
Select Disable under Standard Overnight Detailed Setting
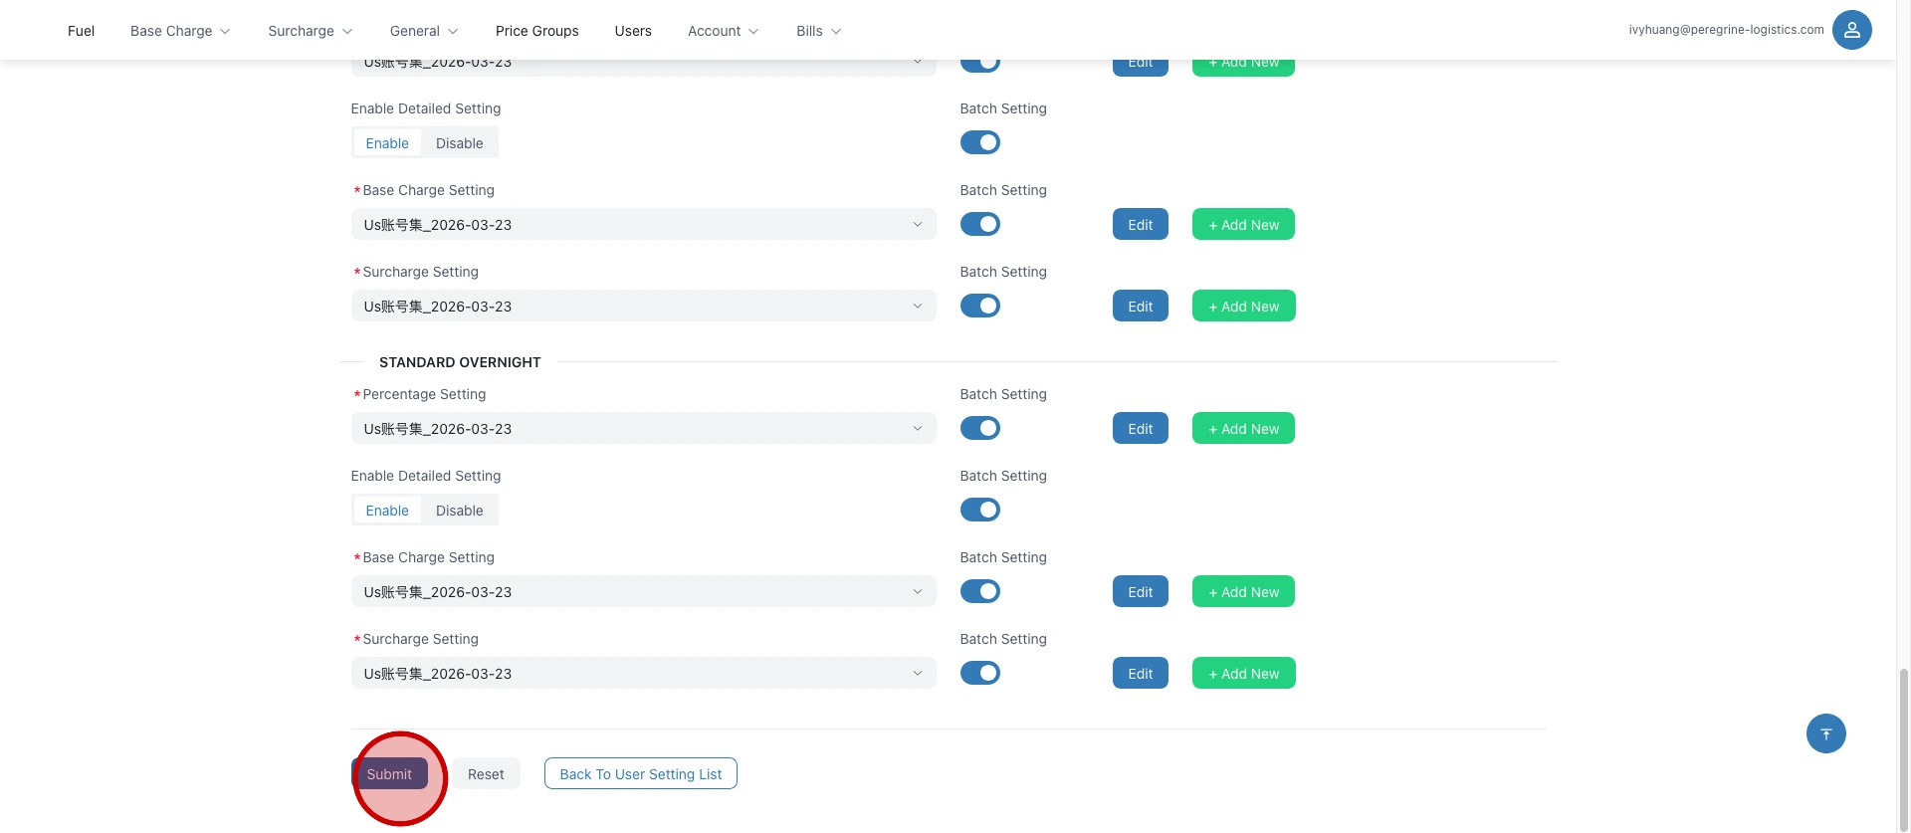point(459,511)
